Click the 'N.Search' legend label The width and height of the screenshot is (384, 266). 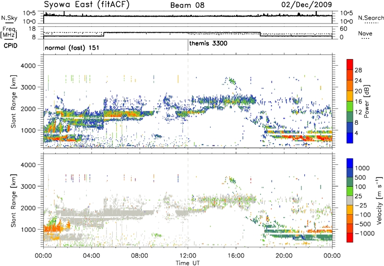371,18
